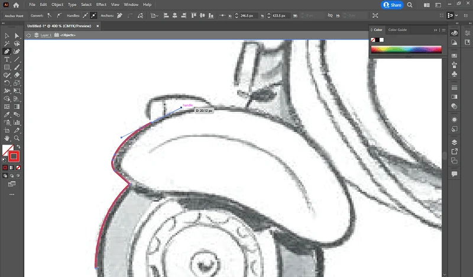
Task: Select the Selection tool arrow
Action: (7, 36)
